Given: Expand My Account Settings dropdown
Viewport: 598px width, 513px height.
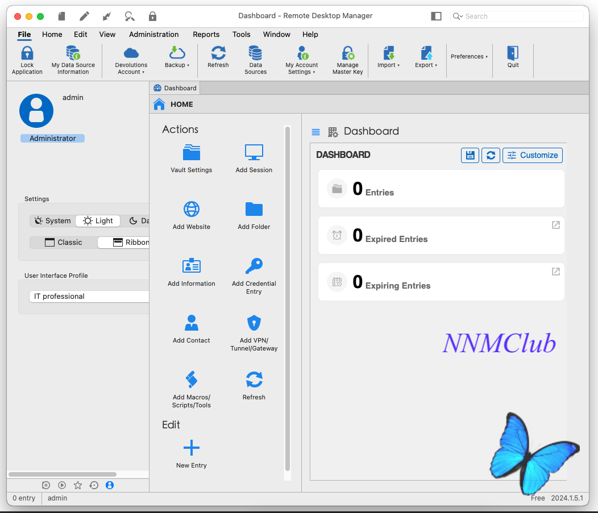Looking at the screenshot, I should click(302, 60).
